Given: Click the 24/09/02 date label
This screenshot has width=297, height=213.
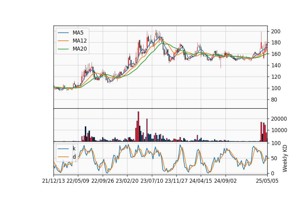Looking at the screenshot, I should tap(226, 181).
